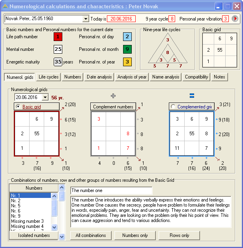
Task: Click the All combinations button
Action: click(91, 235)
